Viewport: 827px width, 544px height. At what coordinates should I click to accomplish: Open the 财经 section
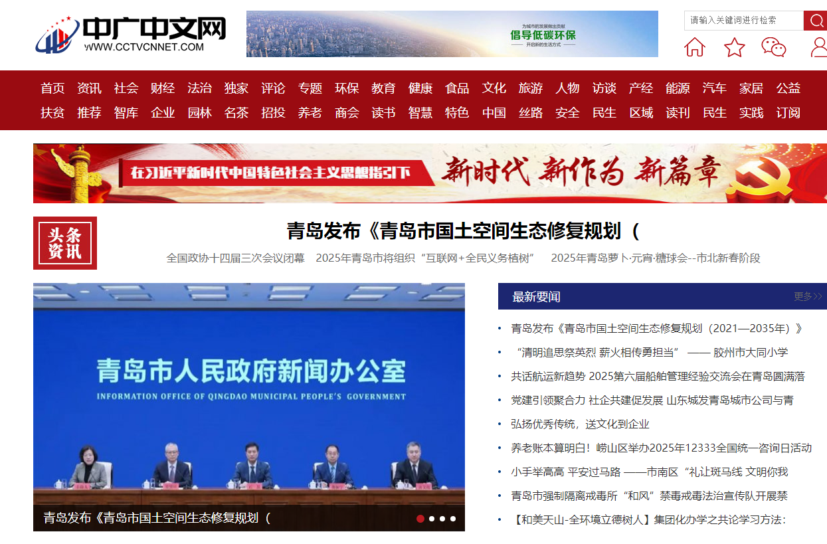pyautogui.click(x=163, y=88)
